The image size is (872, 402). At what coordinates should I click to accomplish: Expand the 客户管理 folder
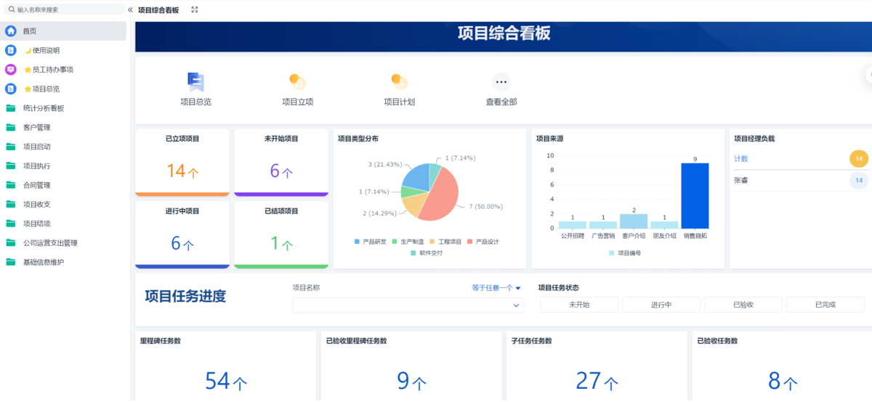(36, 127)
